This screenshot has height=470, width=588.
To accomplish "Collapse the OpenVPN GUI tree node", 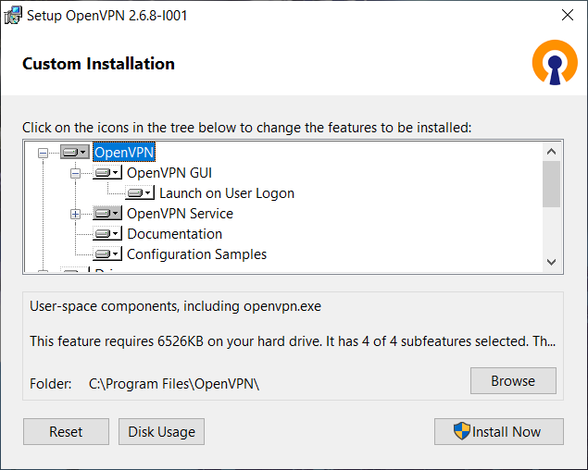I will click(x=75, y=173).
